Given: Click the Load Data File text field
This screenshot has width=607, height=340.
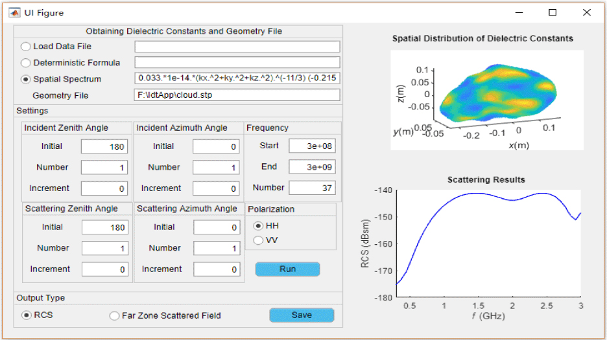Looking at the screenshot, I should pyautogui.click(x=237, y=47).
